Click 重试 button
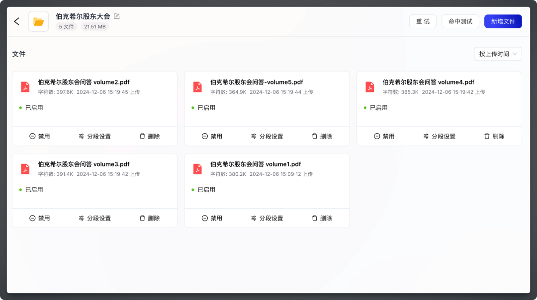537x300 pixels. click(423, 21)
